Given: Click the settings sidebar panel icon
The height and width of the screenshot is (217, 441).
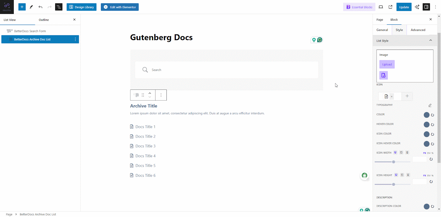Looking at the screenshot, I should [x=426, y=7].
